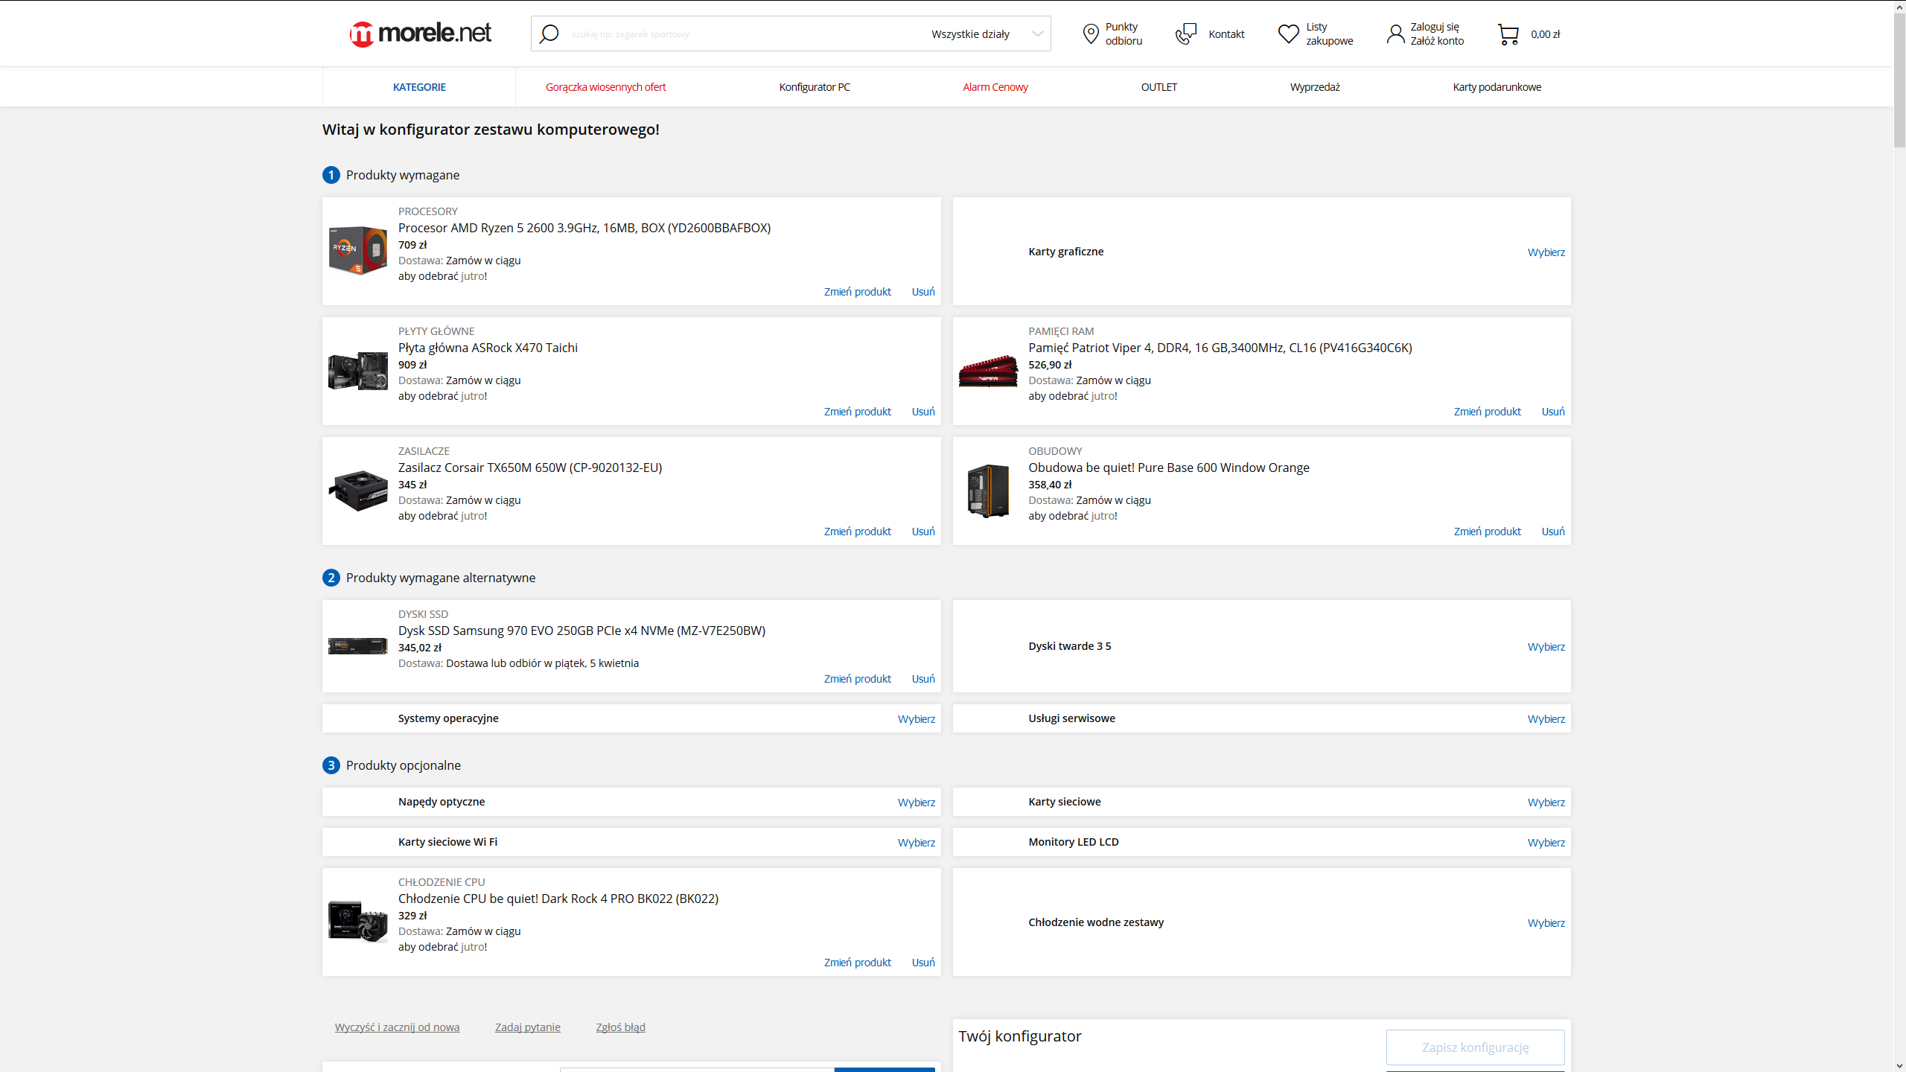Click the morele.net logo

coord(420,33)
